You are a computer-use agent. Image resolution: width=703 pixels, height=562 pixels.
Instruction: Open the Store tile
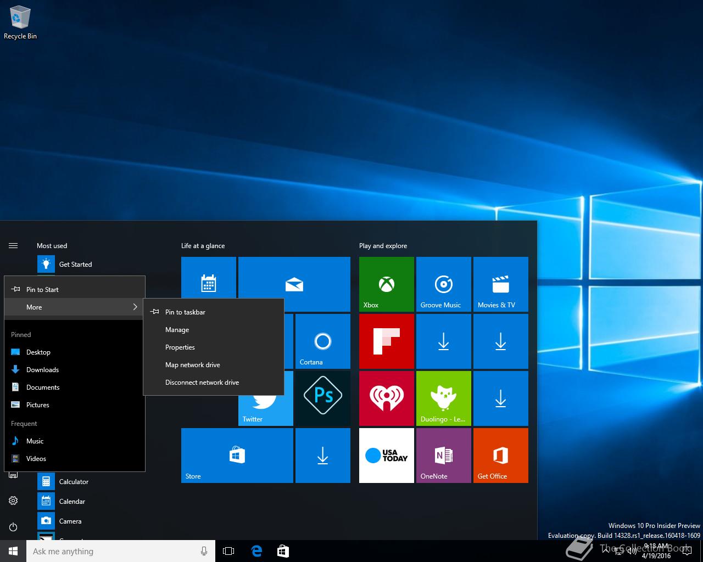(x=237, y=456)
